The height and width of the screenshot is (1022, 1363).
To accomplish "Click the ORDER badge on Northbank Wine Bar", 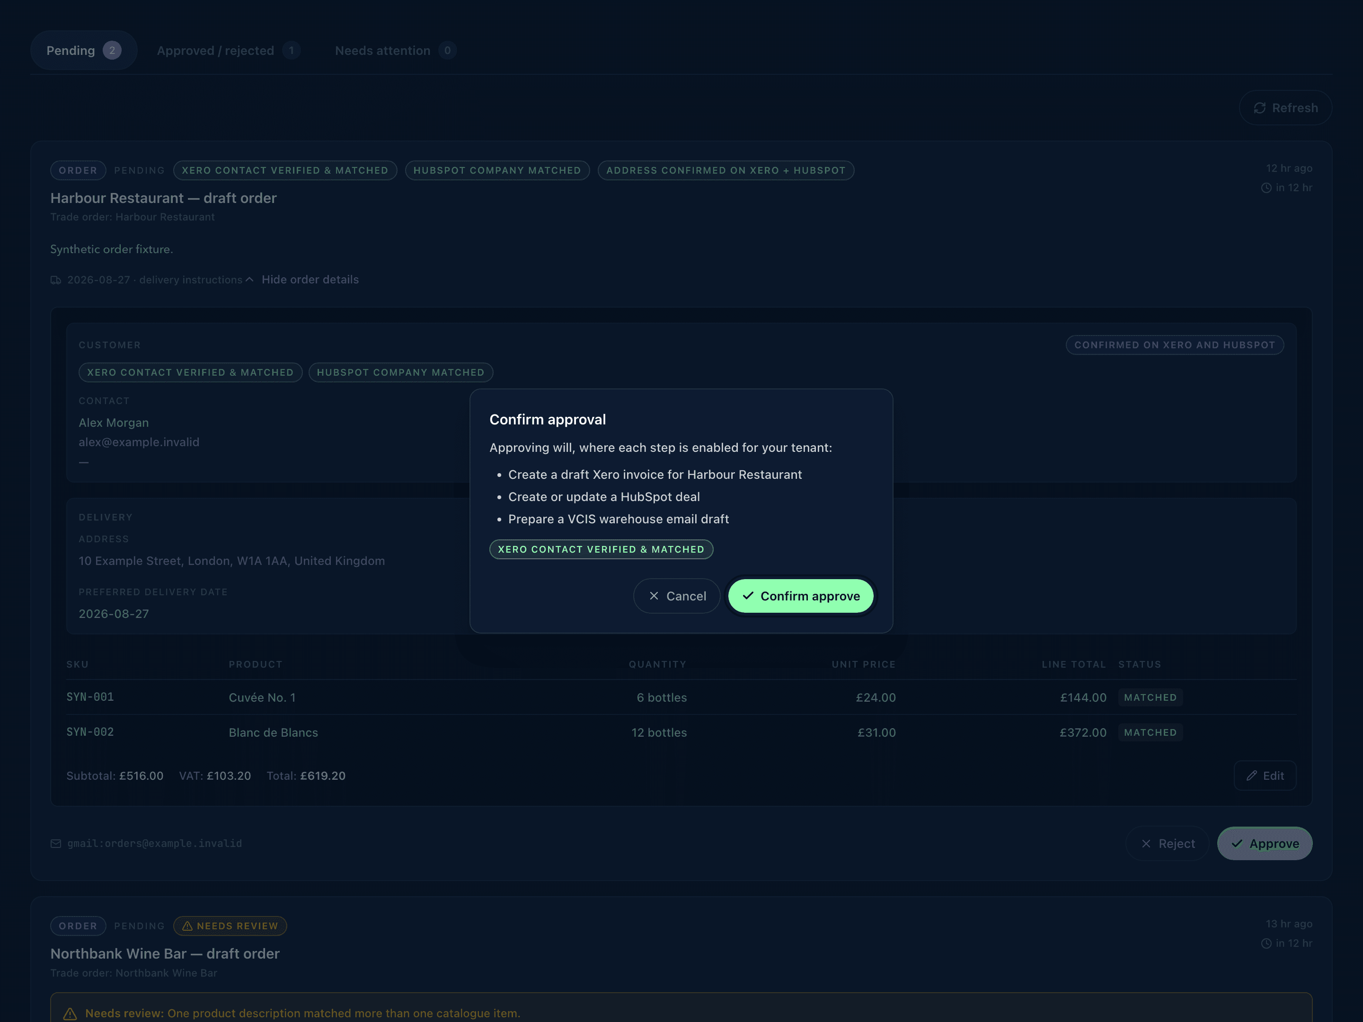I will click(78, 926).
